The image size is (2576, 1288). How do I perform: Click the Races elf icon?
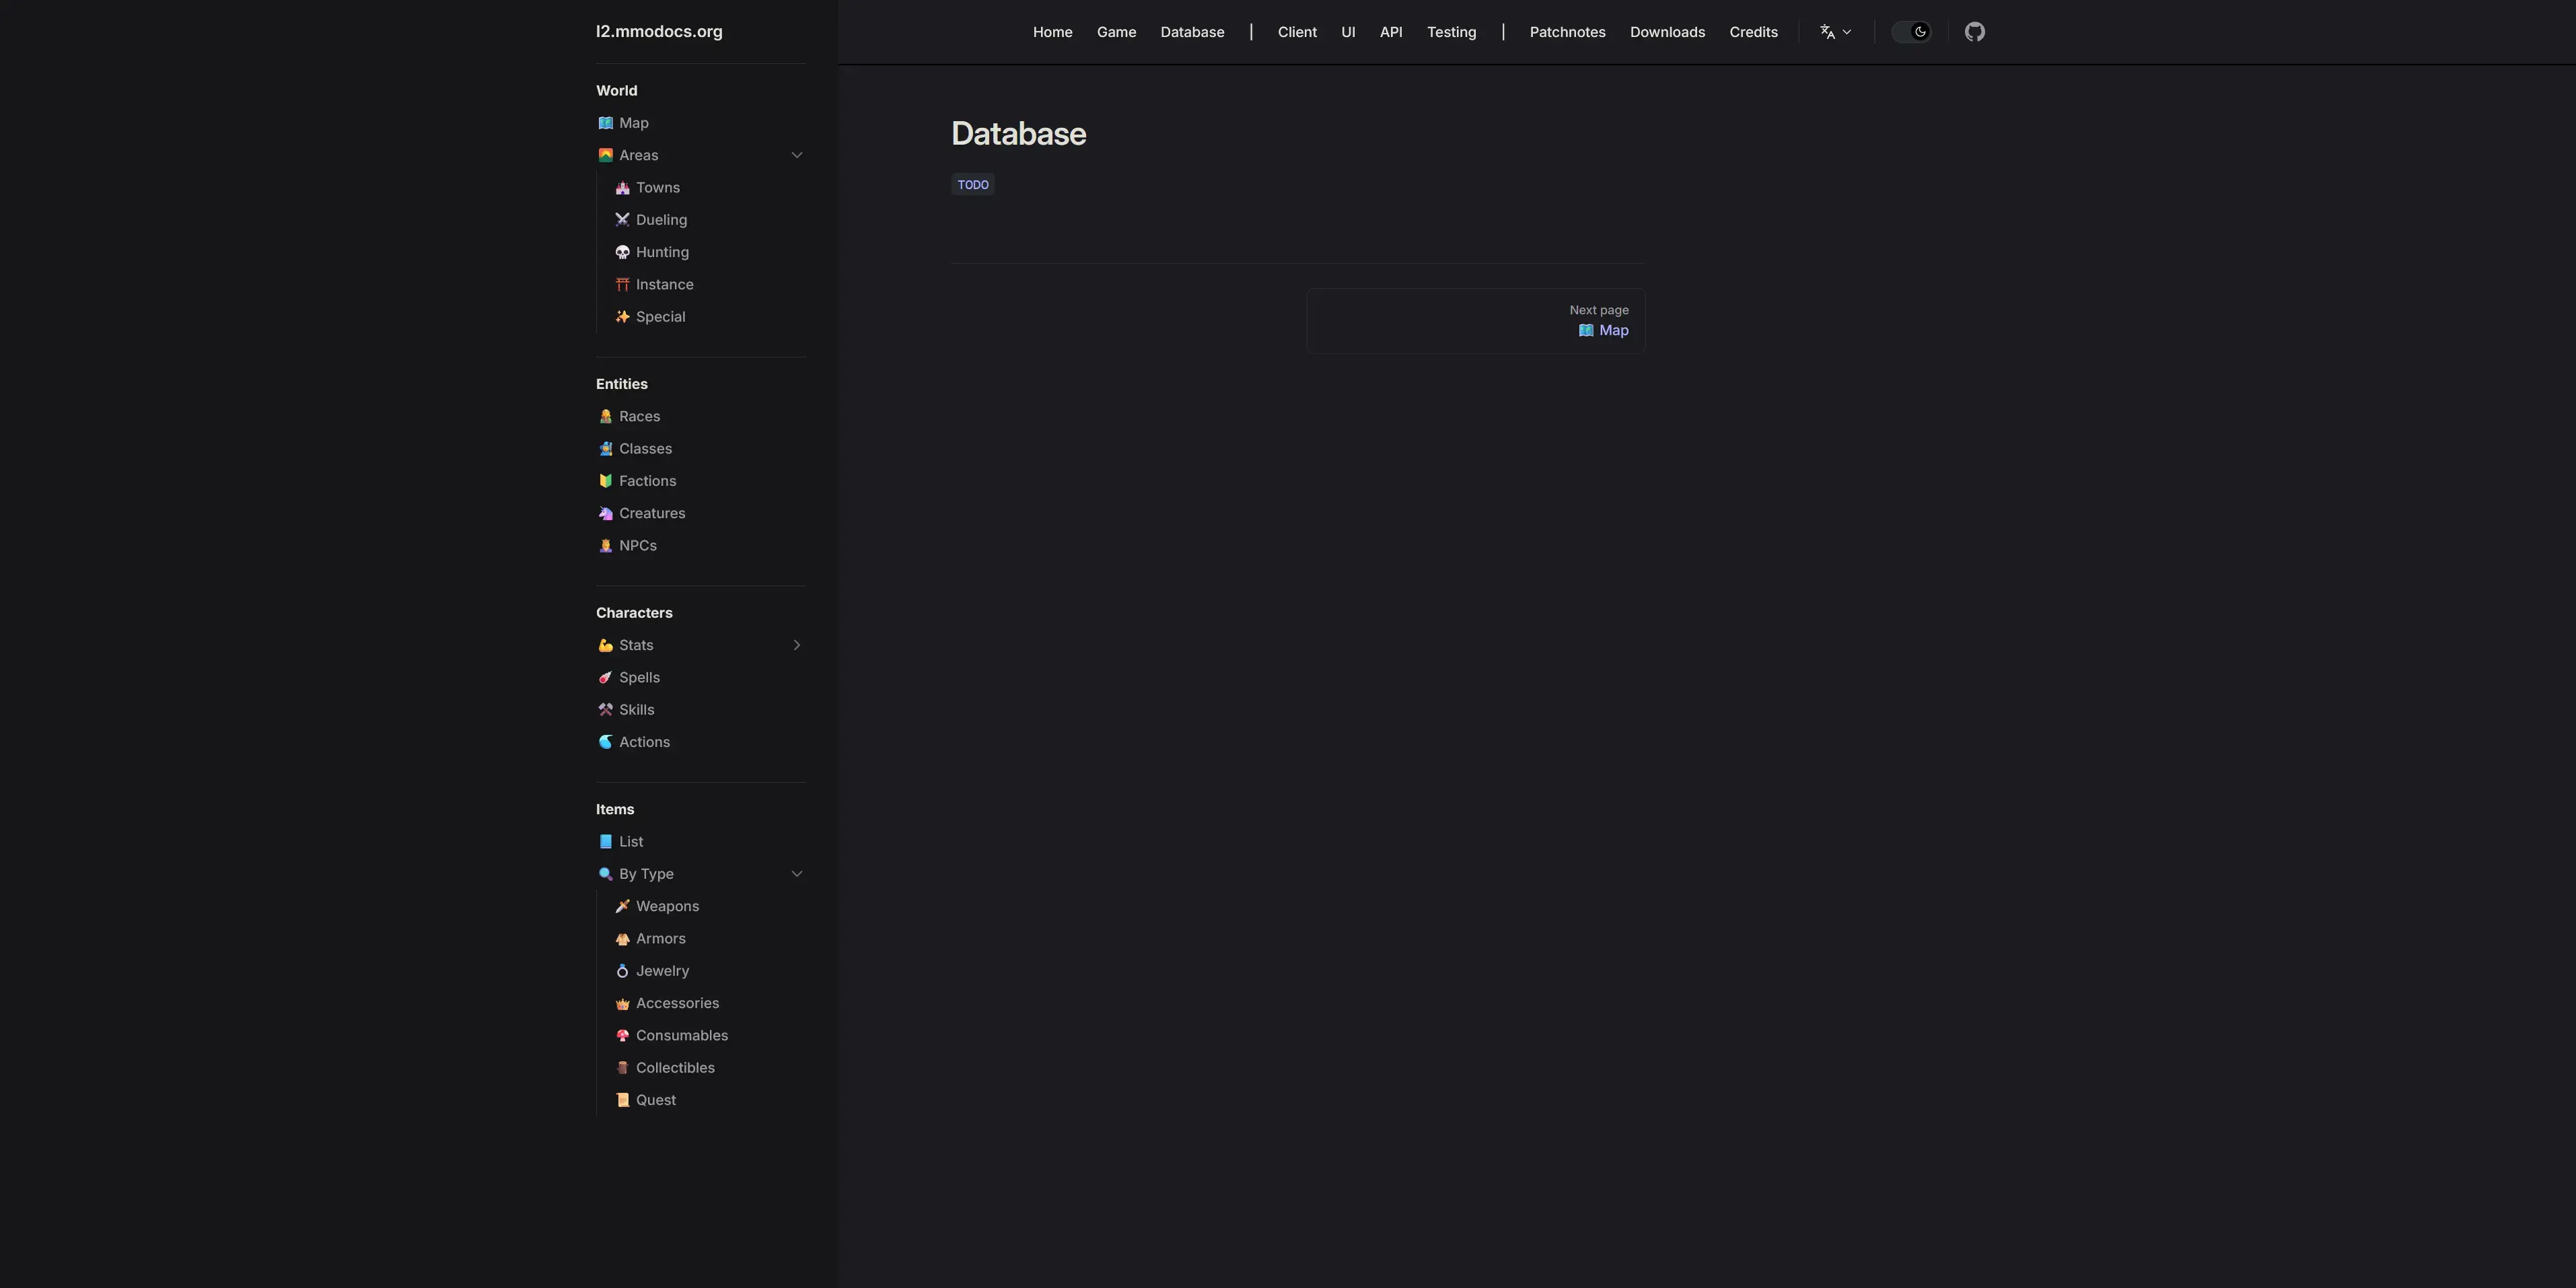605,417
